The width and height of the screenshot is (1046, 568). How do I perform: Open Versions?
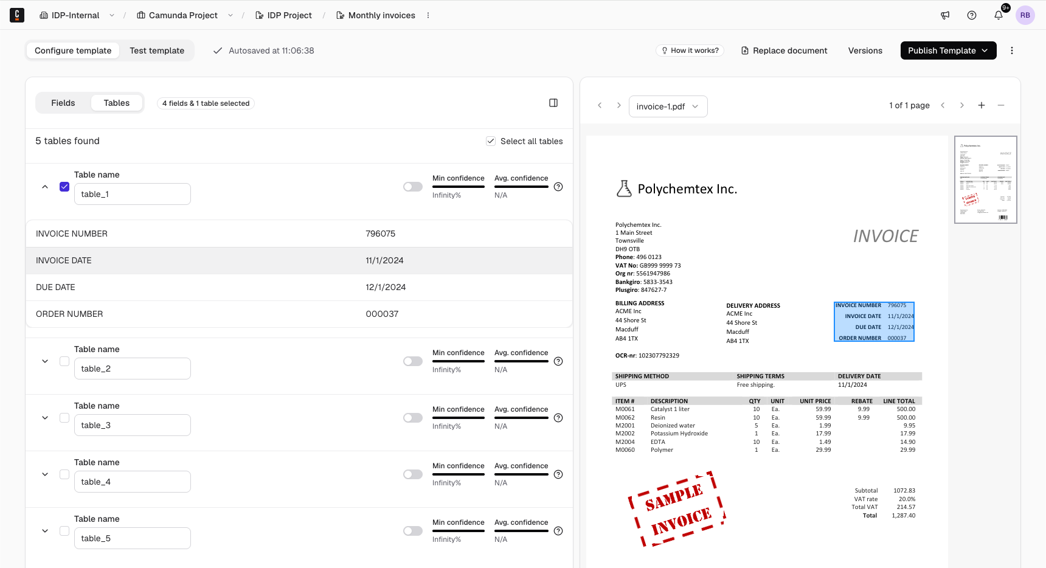tap(865, 50)
